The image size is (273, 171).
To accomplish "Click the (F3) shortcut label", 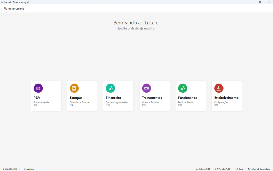I will 35,105.
